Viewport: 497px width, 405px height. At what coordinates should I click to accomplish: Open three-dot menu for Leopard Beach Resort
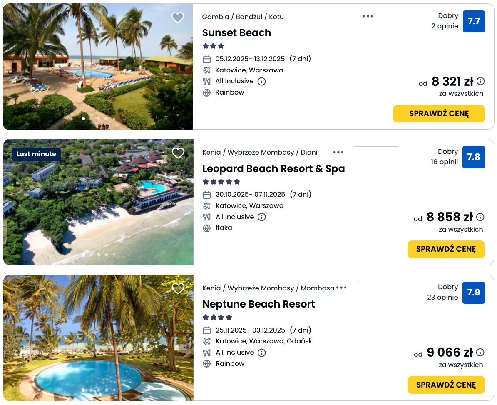point(338,152)
